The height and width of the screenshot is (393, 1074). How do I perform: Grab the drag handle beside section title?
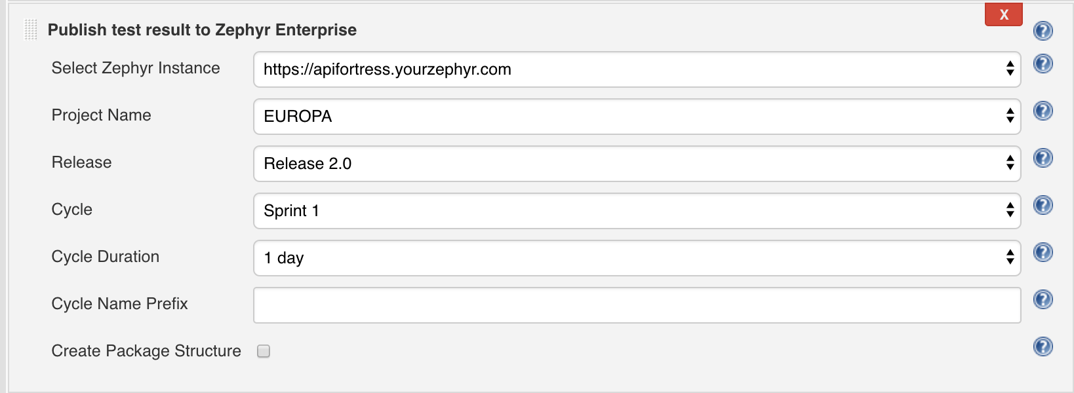pos(30,30)
